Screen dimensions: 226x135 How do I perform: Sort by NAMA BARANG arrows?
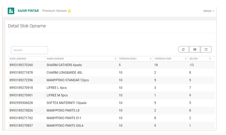pos(115,58)
